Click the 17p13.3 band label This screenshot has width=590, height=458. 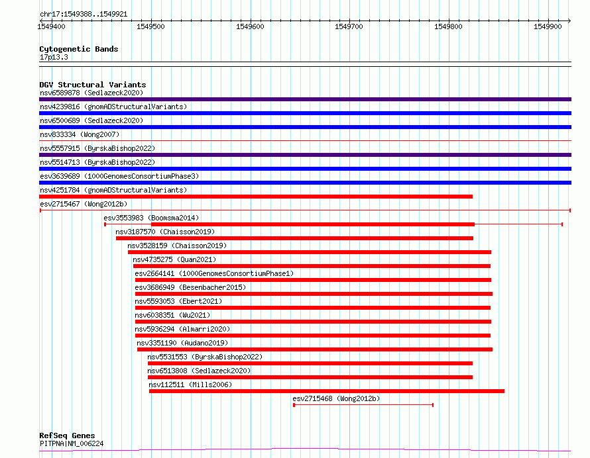click(x=54, y=57)
